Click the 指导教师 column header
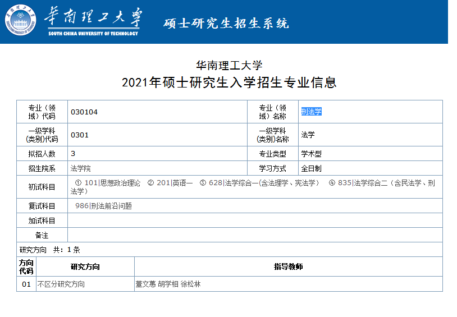The image size is (457, 317). pyautogui.click(x=288, y=267)
